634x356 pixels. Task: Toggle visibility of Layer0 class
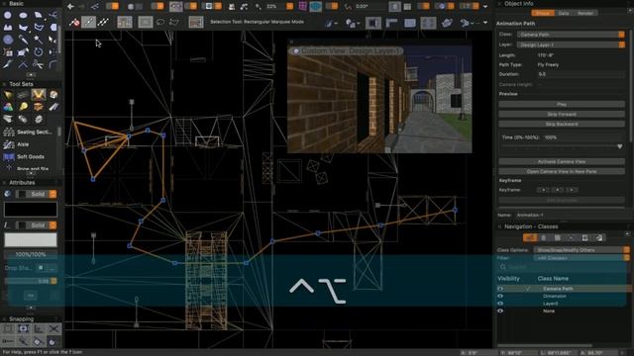pyautogui.click(x=500, y=304)
